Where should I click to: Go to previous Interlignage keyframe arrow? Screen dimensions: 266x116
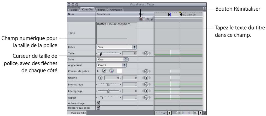pos(143,91)
